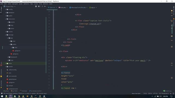The width and height of the screenshot is (175, 98).
Task: Open the Project side tool tab
Action: (1, 10)
